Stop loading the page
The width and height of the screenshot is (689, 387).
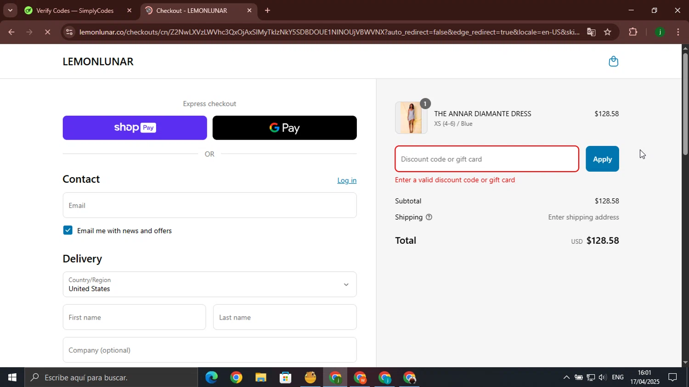pos(47,32)
